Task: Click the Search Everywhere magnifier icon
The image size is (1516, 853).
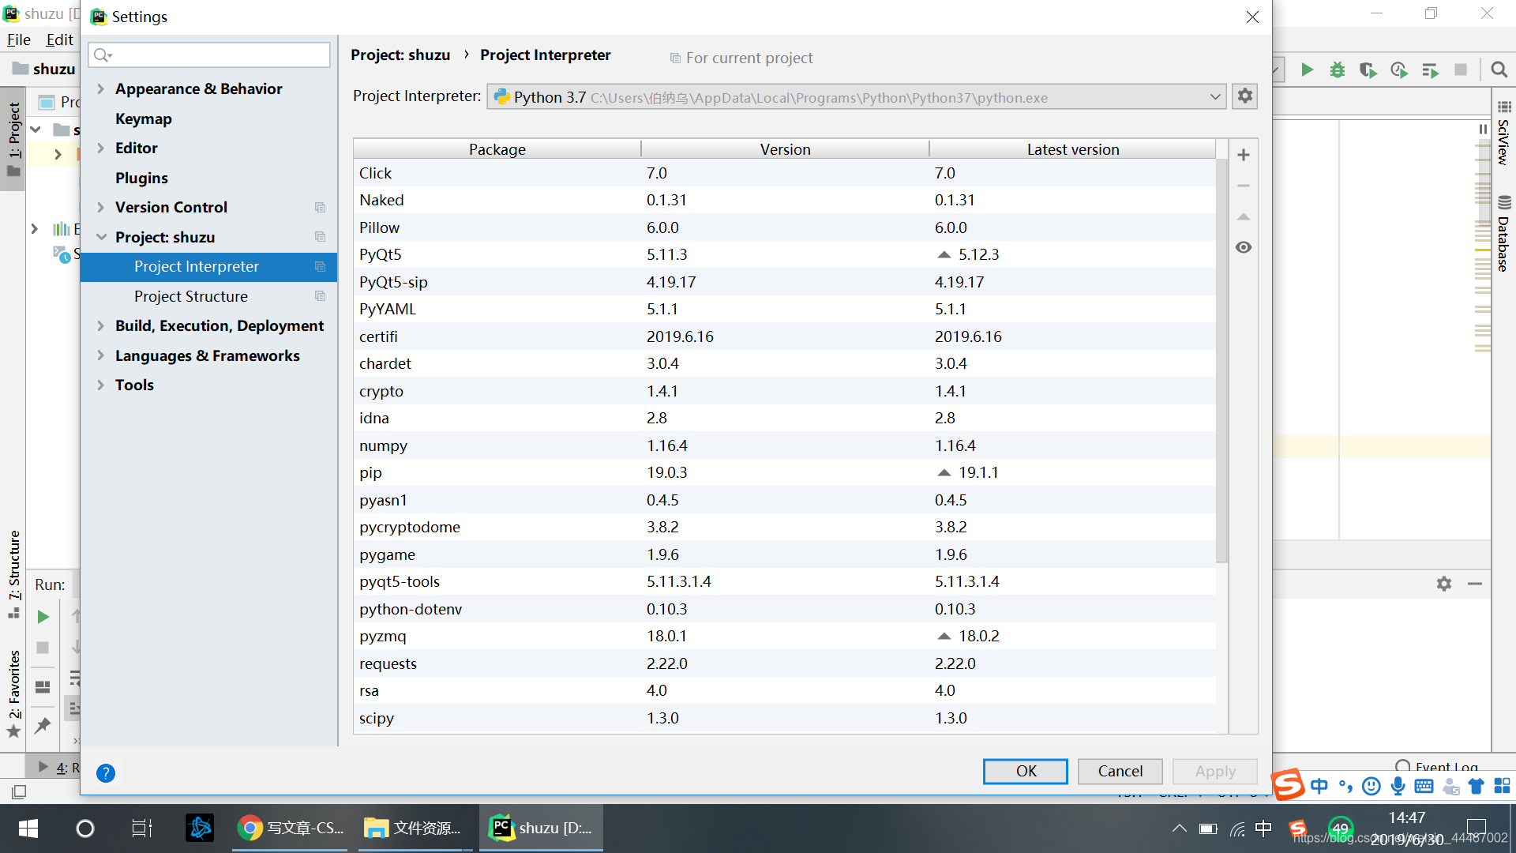Action: pos(1499,70)
